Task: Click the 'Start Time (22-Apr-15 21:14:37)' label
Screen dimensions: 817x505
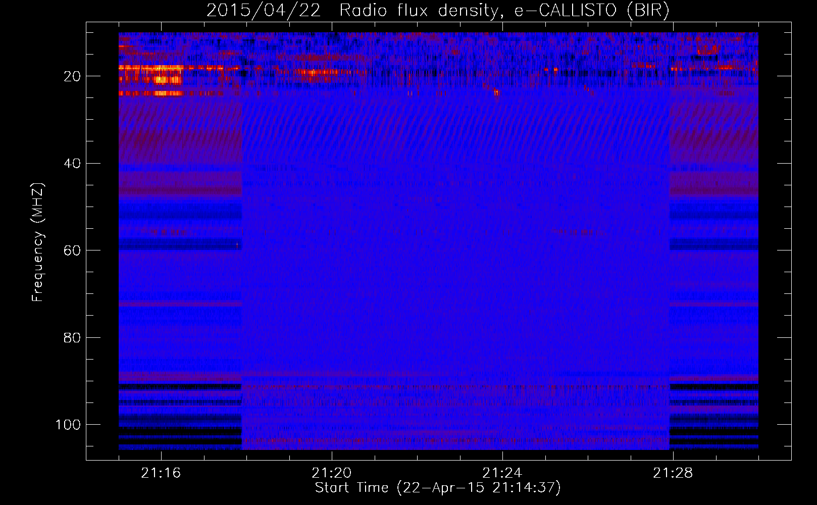Action: pos(438,488)
